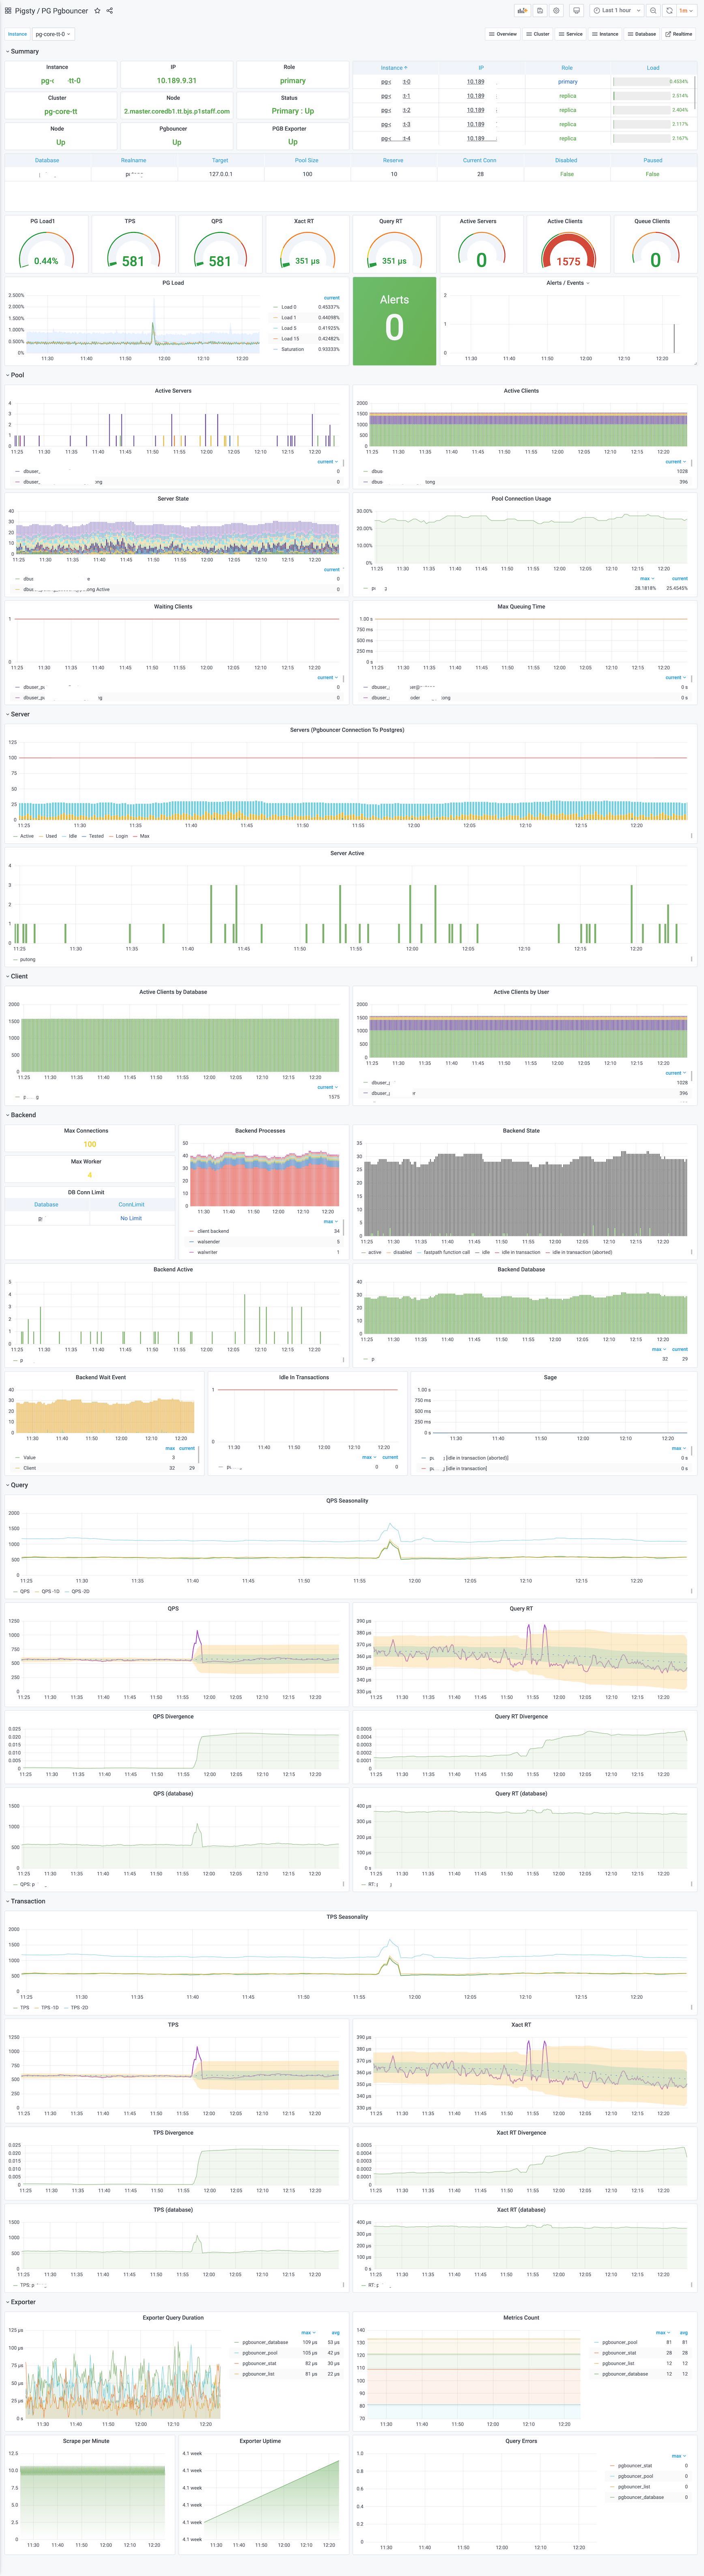Open the Database dashboard link
Screen dimensions: 704x2576
pyautogui.click(x=642, y=34)
